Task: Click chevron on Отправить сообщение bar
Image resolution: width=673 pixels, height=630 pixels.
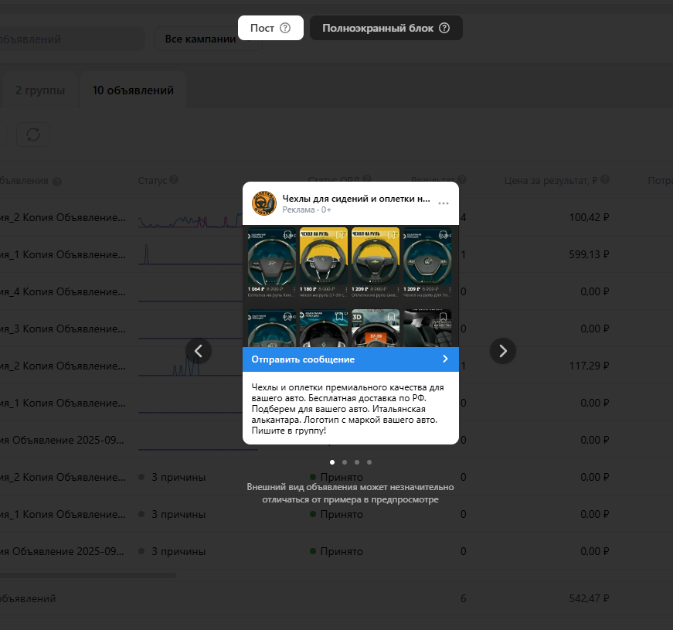Action: [445, 359]
